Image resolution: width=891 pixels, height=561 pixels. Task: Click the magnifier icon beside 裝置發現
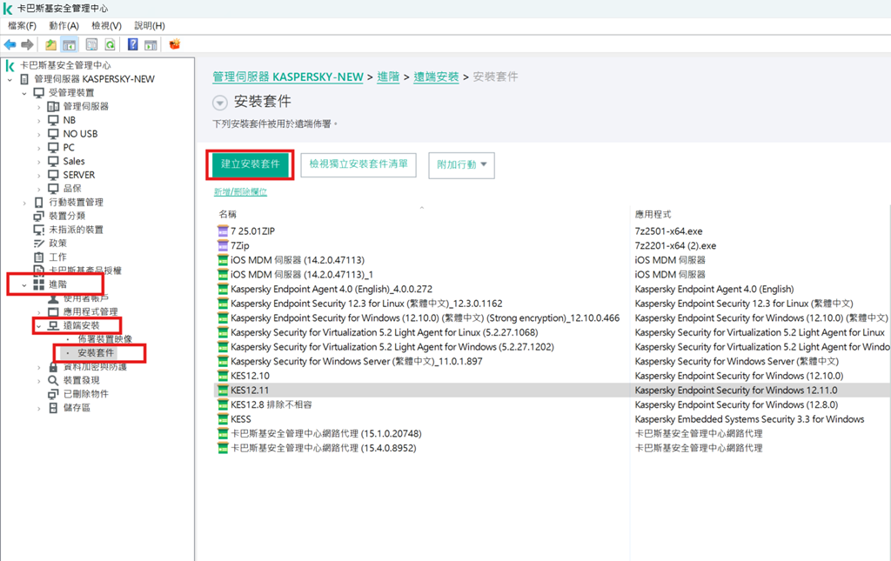point(53,380)
